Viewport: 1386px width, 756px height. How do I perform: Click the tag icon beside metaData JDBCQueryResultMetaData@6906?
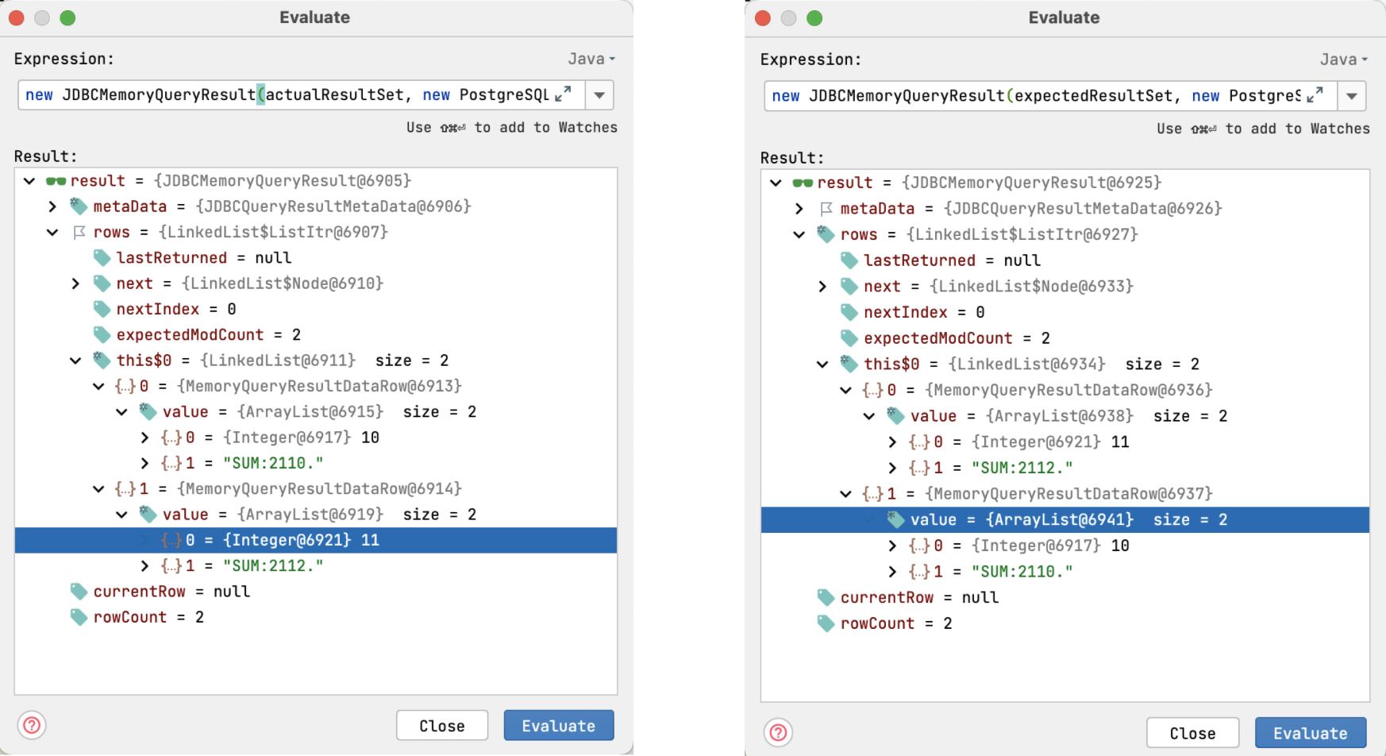(x=79, y=206)
